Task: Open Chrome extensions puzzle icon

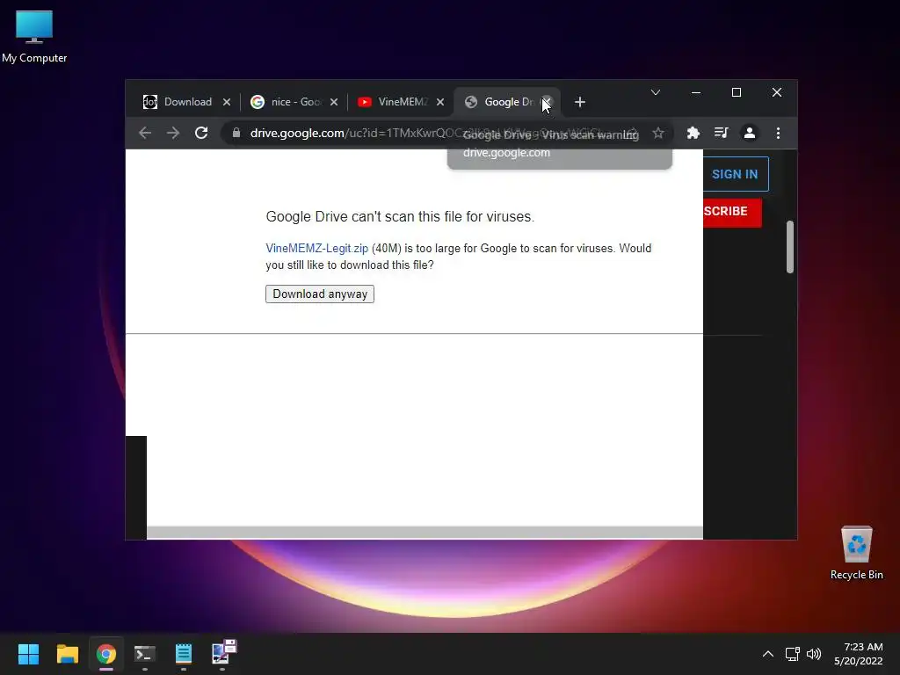Action: (693, 134)
